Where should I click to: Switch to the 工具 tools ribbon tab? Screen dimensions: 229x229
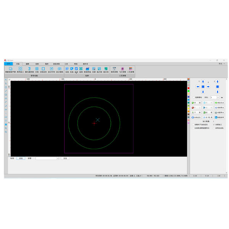coord(66,64)
